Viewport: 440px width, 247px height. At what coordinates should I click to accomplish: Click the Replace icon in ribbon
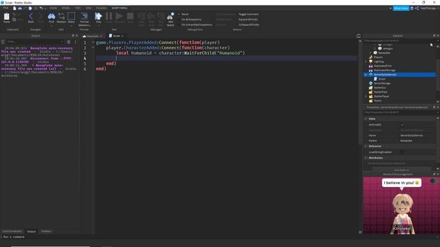pyautogui.click(x=61, y=17)
